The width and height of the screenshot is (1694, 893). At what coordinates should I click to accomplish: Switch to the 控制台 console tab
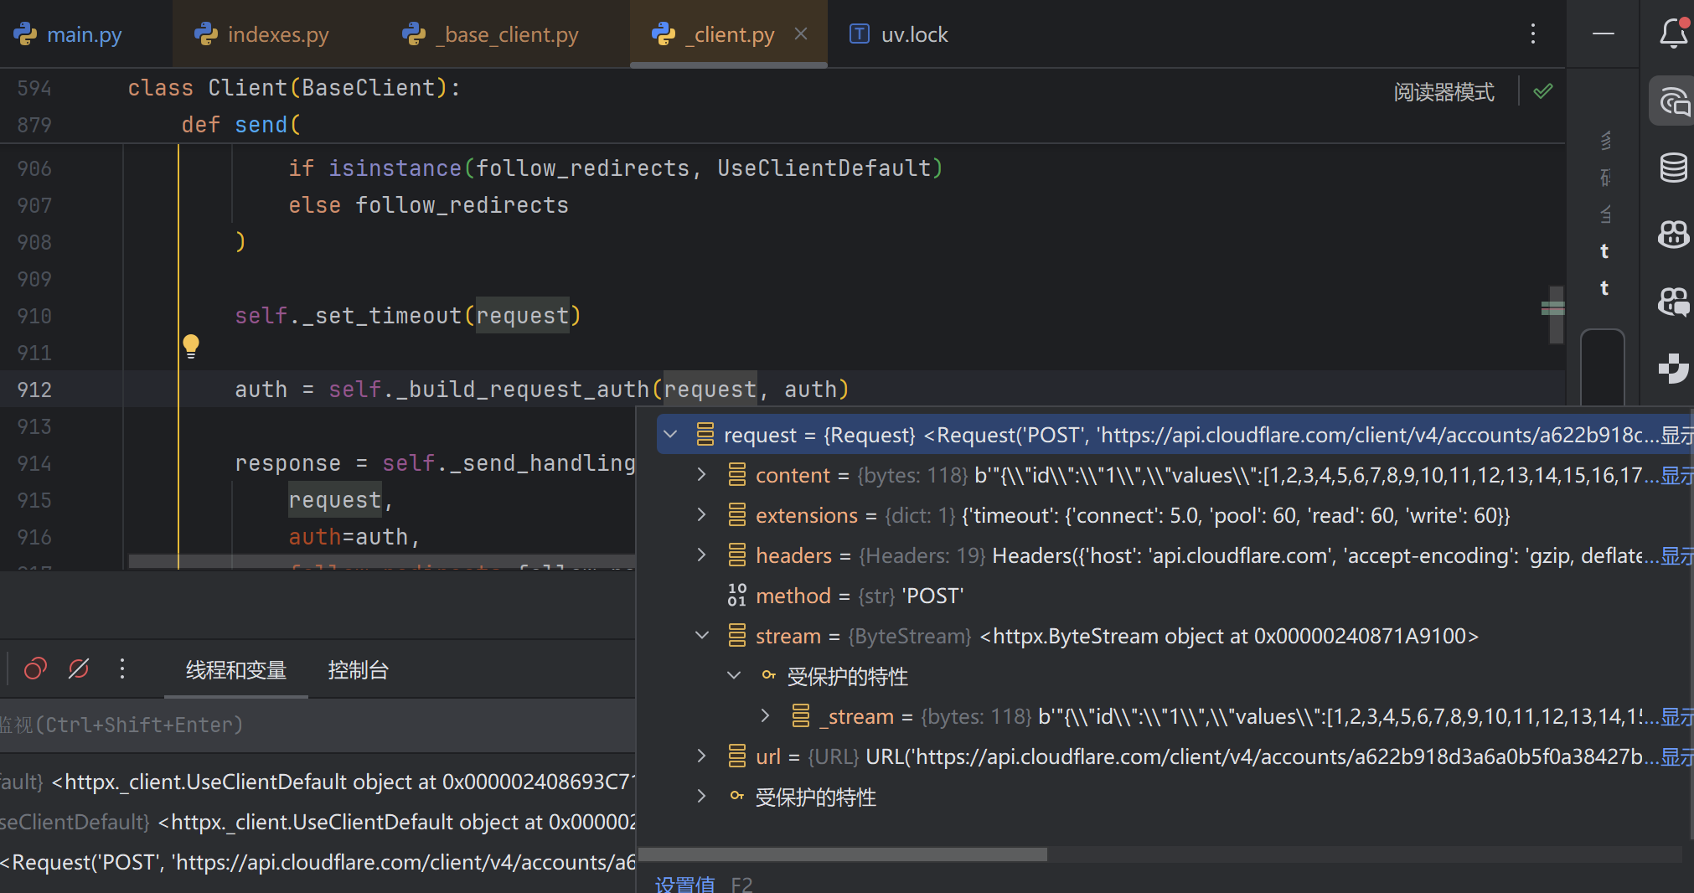point(358,670)
